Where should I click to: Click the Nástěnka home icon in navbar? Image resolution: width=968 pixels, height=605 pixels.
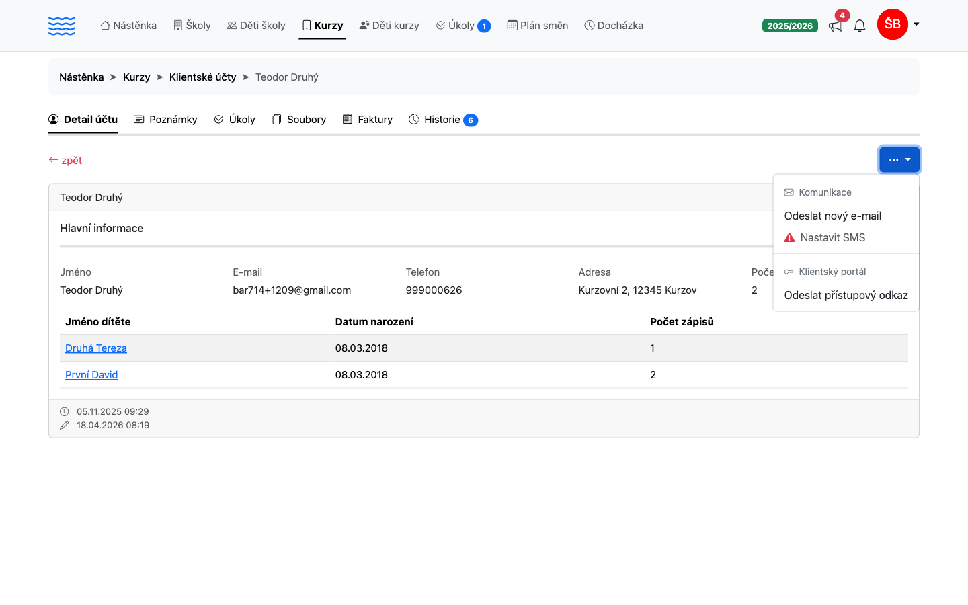point(105,26)
